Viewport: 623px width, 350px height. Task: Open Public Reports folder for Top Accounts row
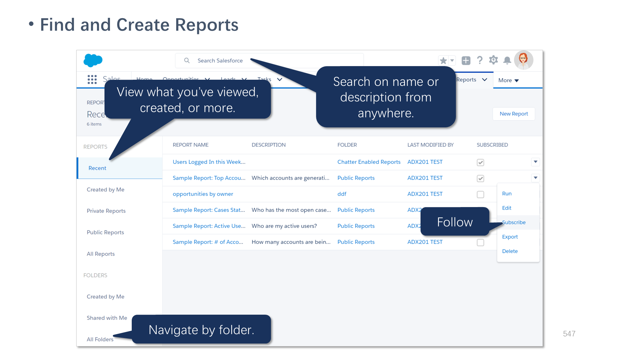pos(356,178)
